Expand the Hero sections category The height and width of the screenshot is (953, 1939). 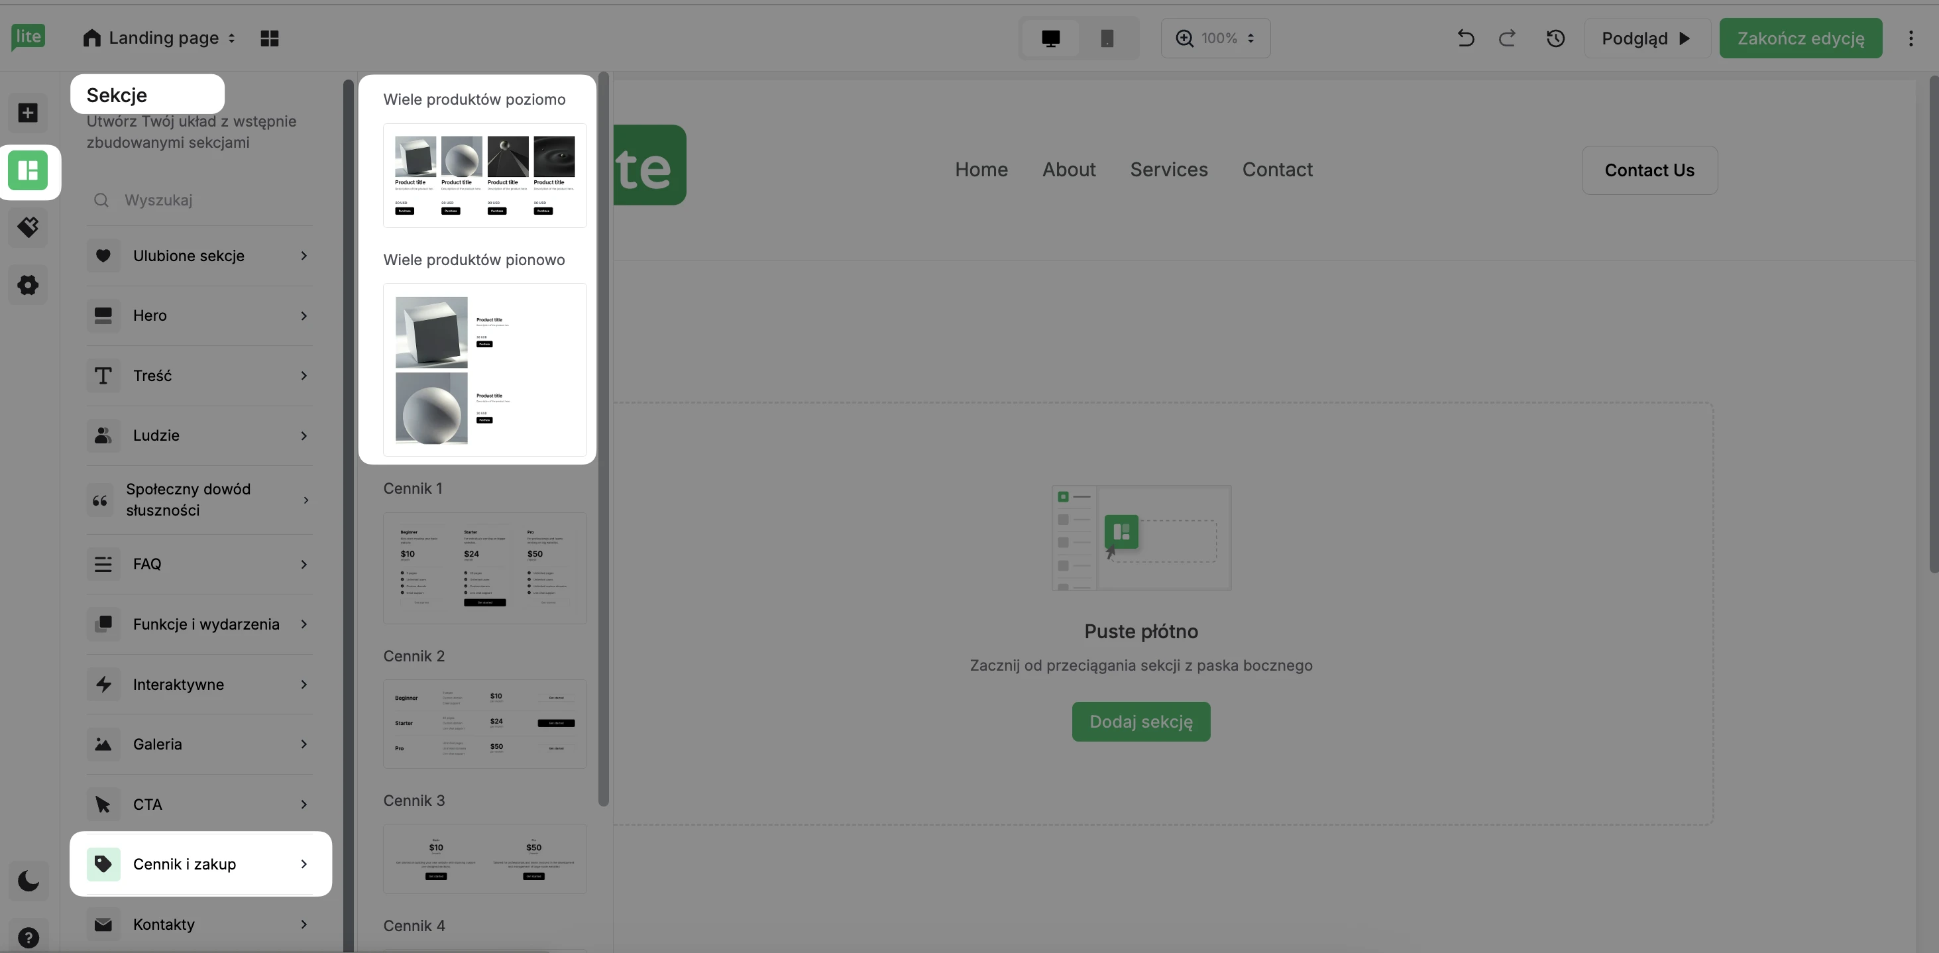pos(199,315)
